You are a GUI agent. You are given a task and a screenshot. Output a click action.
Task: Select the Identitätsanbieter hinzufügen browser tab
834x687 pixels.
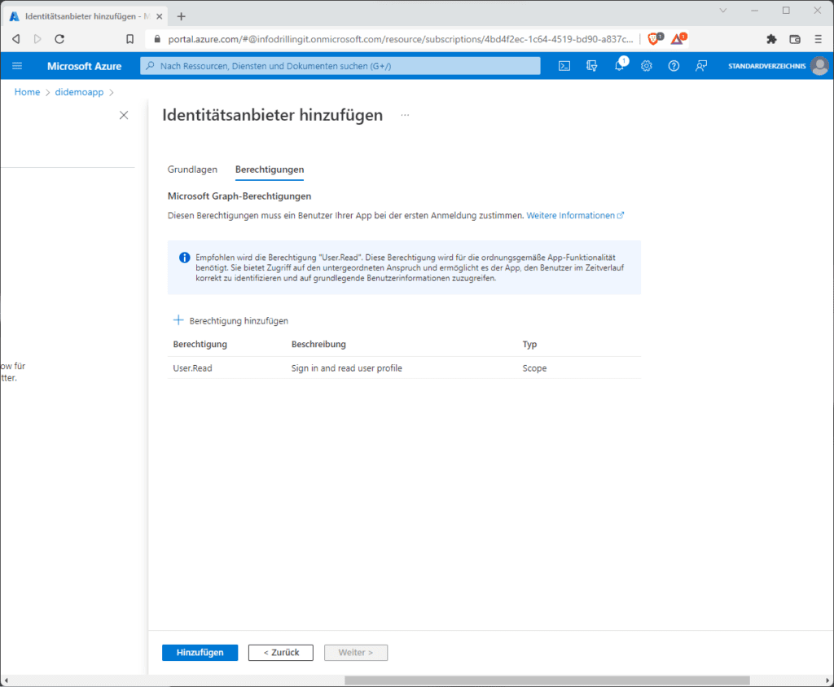pos(85,16)
